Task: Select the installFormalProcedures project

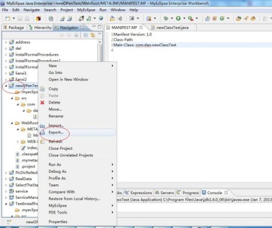Action: pyautogui.click(x=37, y=55)
